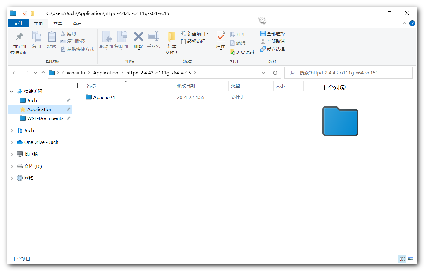Screen dimensions: 424x271
Task: Tick the select-all checkbox in header
Action: pyautogui.click(x=80, y=86)
